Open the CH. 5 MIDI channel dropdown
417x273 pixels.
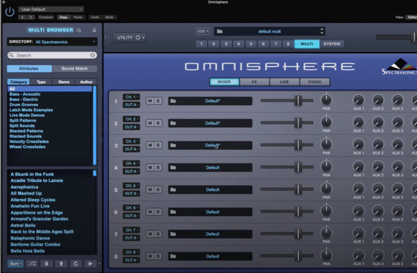coord(132,186)
